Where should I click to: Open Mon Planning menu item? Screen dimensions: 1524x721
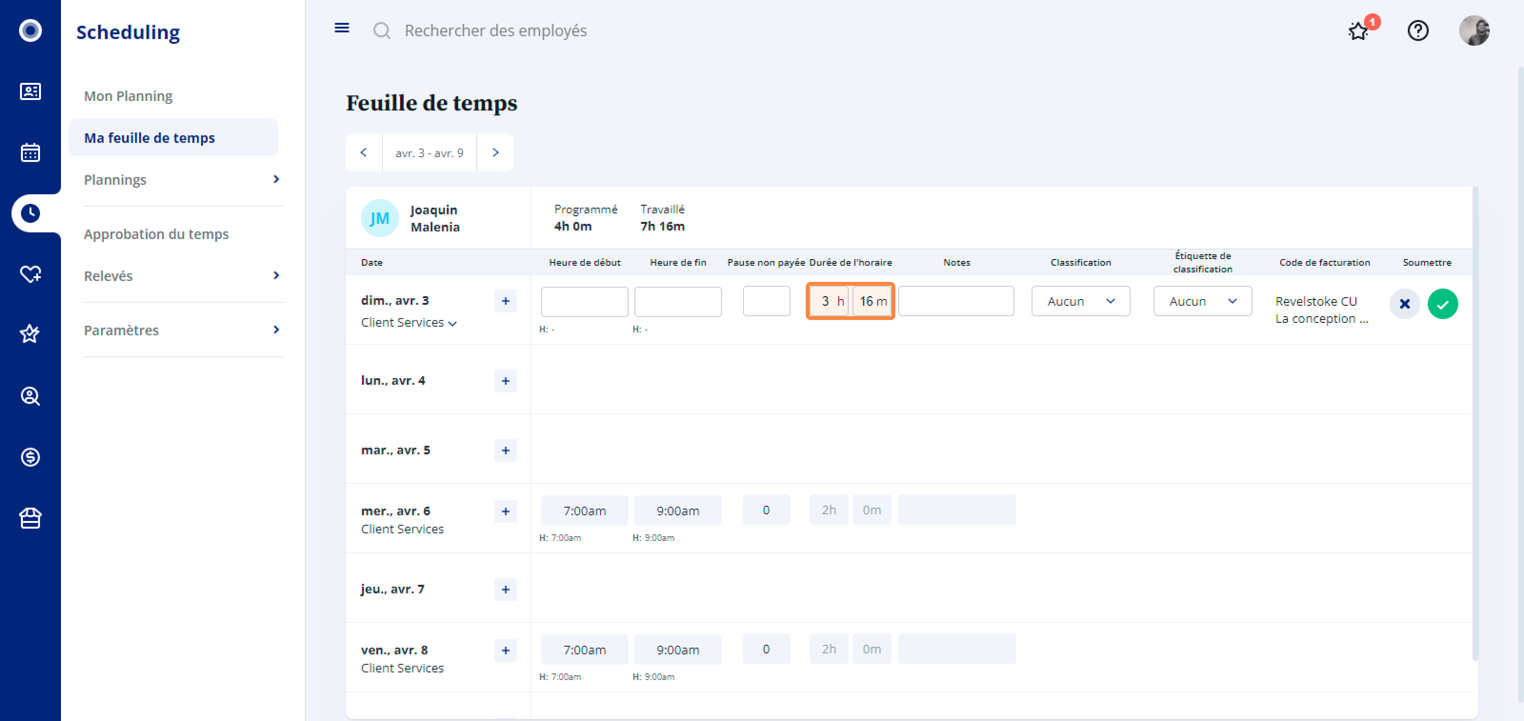[x=128, y=95]
